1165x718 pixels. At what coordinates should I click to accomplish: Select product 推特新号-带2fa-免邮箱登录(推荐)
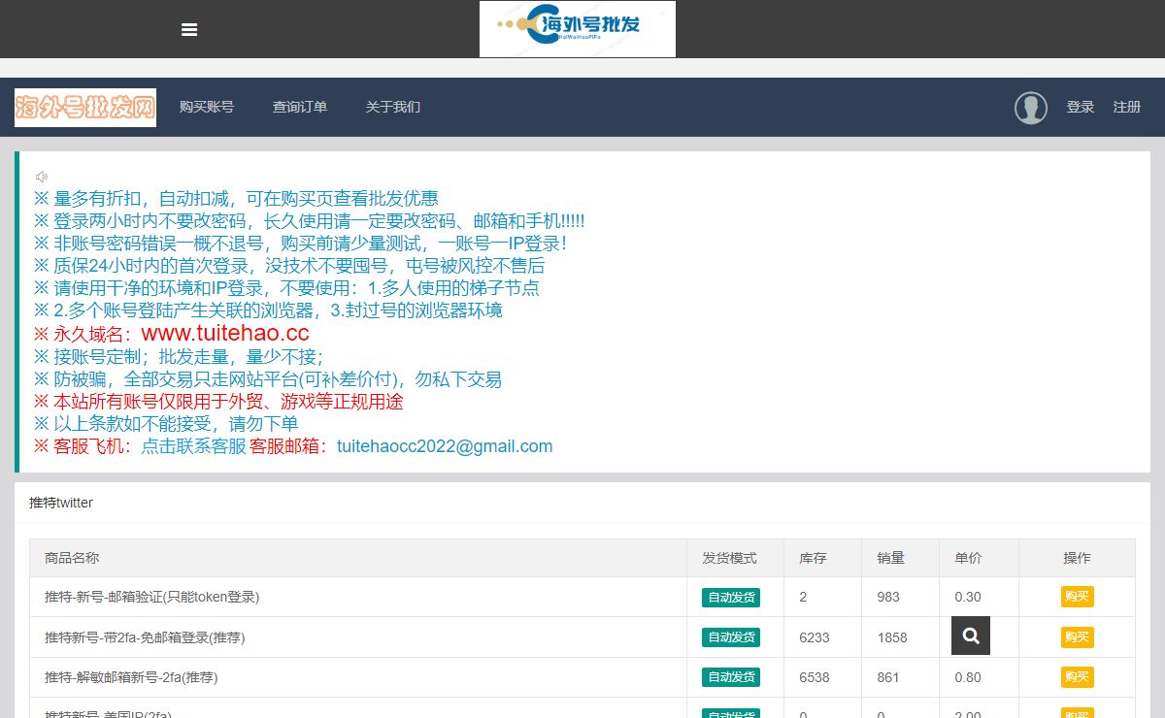[145, 637]
